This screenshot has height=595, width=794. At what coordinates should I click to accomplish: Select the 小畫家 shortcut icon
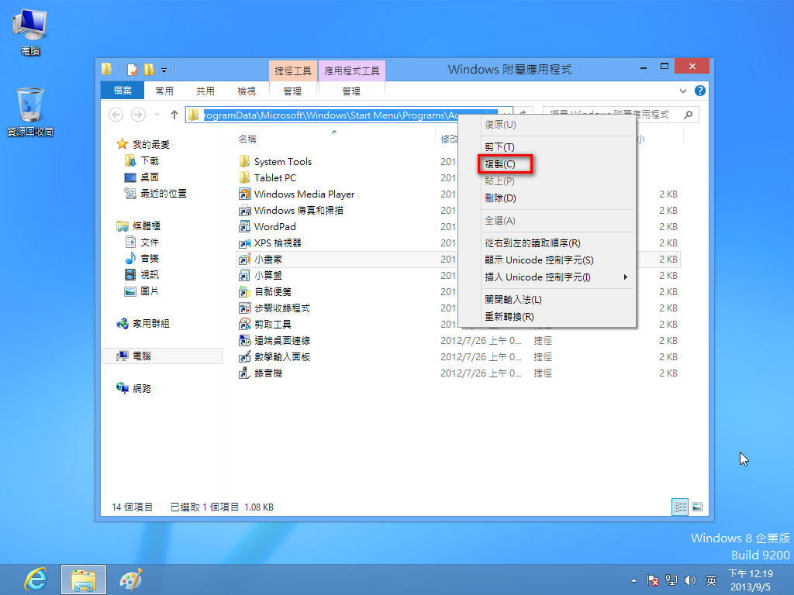244,259
